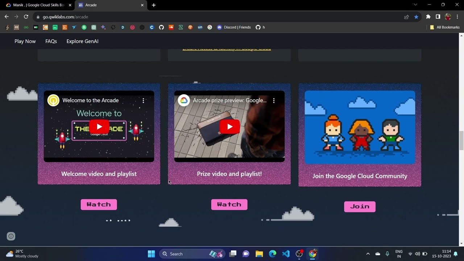Open notification bell in system tray
This screenshot has width=464, height=261.
point(456,254)
